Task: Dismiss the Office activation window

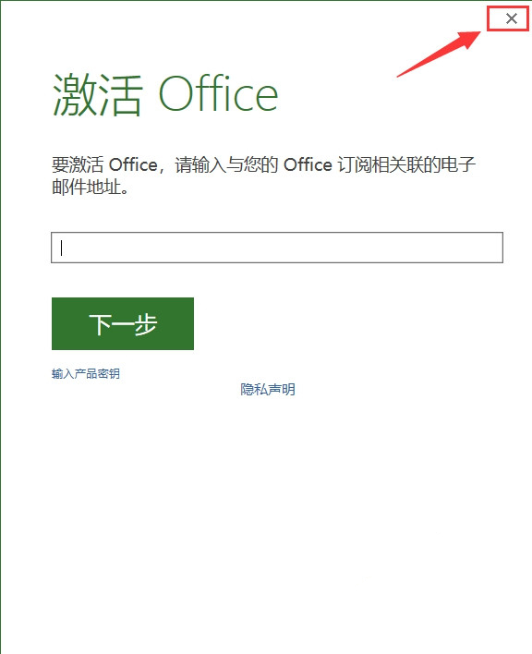Action: coord(511,18)
